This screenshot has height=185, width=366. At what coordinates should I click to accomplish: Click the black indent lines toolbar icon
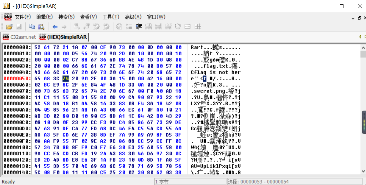point(139,27)
